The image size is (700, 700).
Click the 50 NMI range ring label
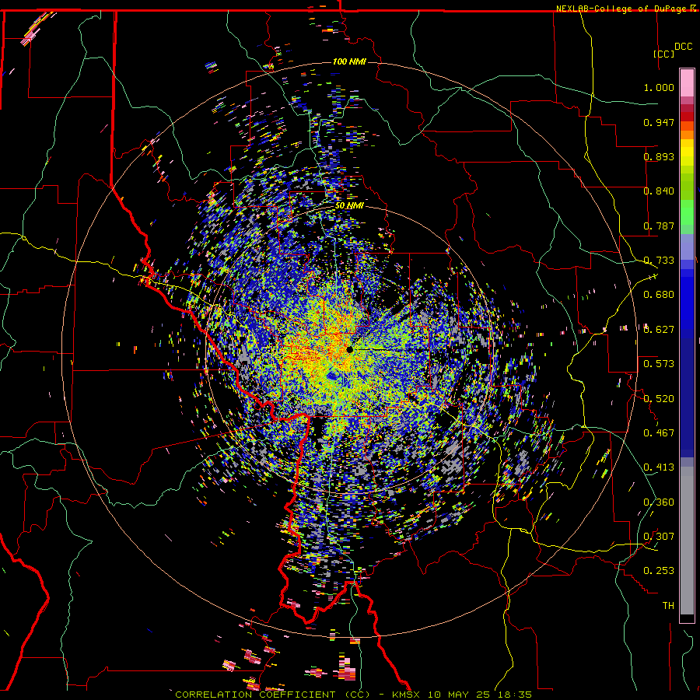(x=349, y=205)
